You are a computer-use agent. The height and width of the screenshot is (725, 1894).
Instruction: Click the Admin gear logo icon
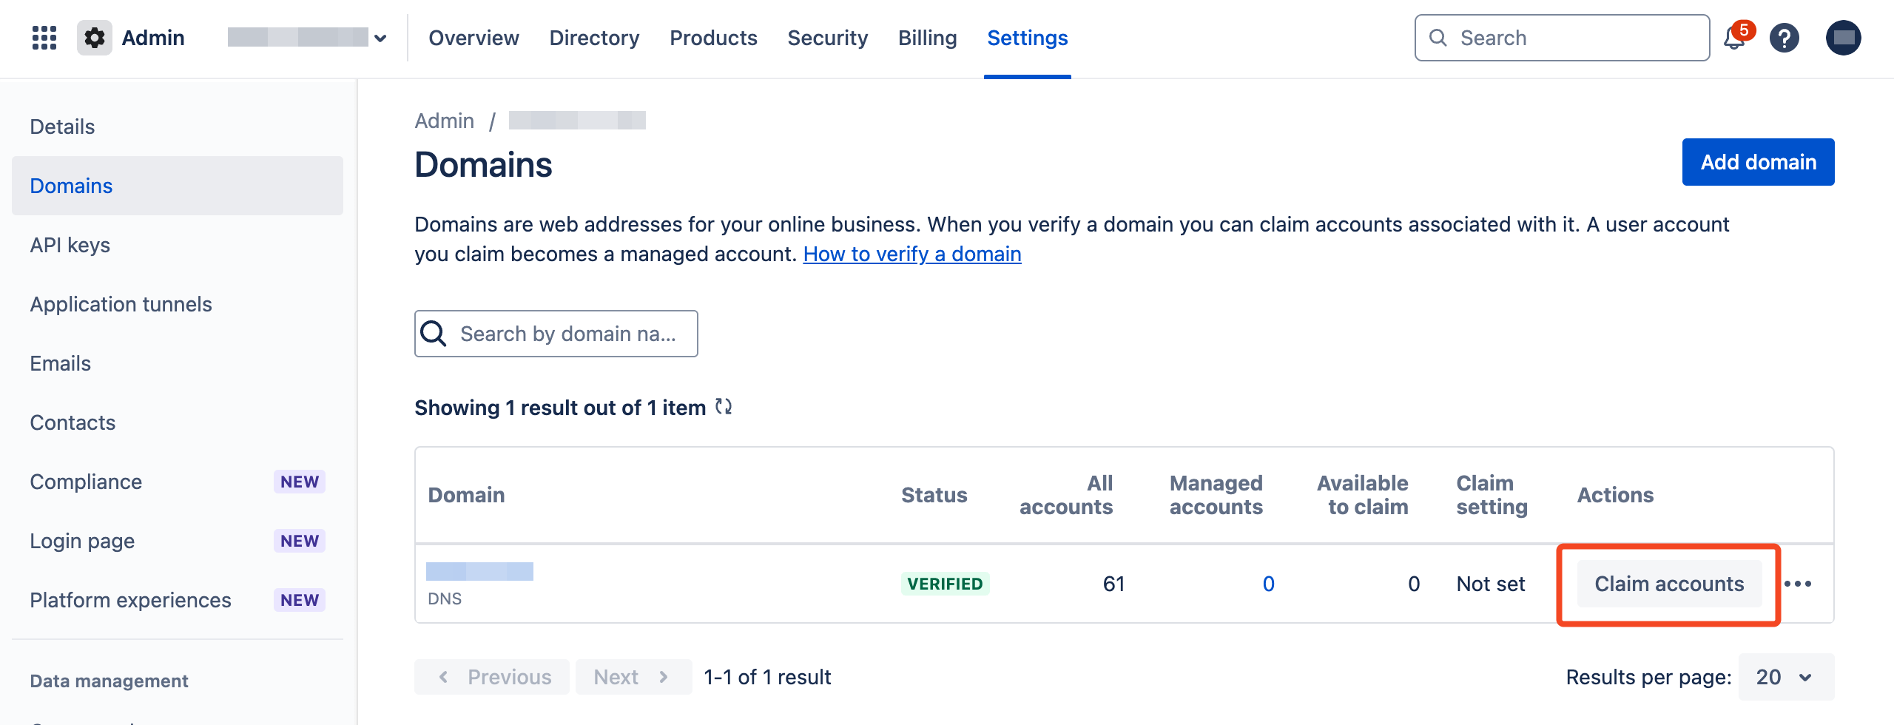[x=95, y=38]
